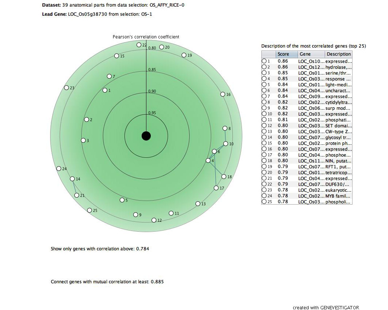Toggle the circle marker in table row 12
The image size is (388, 310).
(264, 126)
